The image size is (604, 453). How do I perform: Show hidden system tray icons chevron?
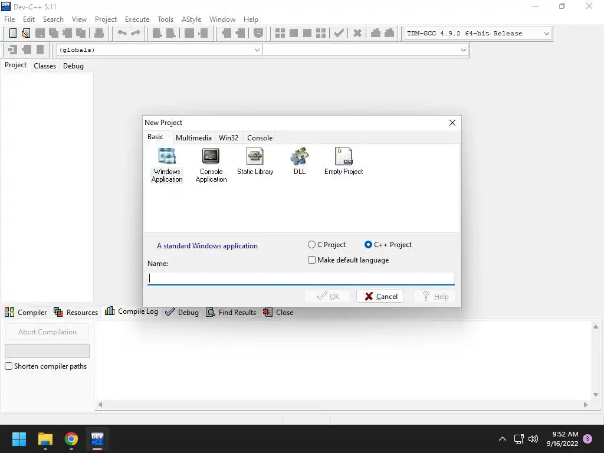[503, 439]
